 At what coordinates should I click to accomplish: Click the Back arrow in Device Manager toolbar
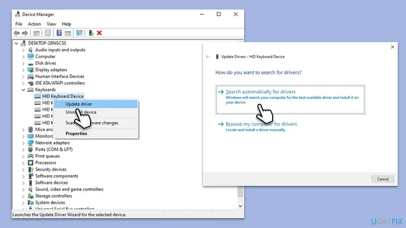(x=17, y=33)
